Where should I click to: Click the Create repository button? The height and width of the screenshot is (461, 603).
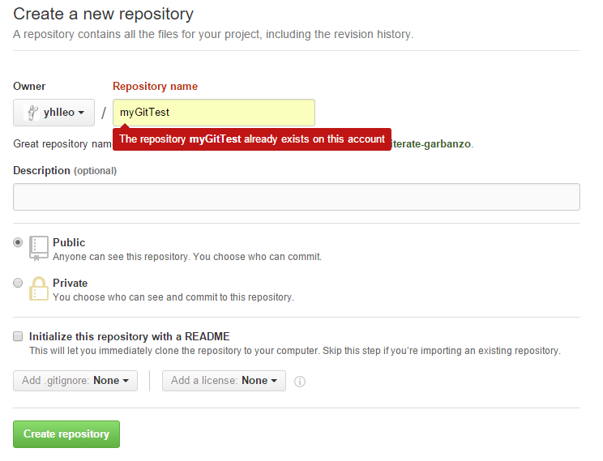66,434
